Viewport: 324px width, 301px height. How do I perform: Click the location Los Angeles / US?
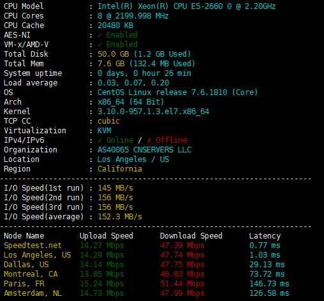tap(133, 159)
